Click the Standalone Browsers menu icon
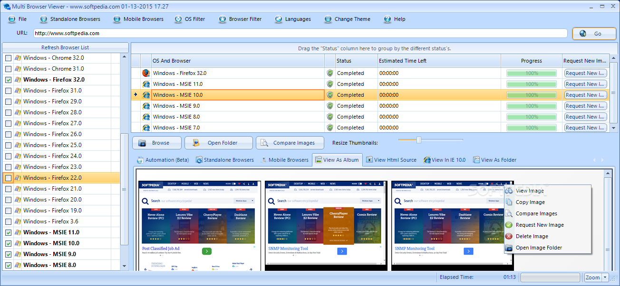This screenshot has height=286, width=620. click(x=44, y=19)
